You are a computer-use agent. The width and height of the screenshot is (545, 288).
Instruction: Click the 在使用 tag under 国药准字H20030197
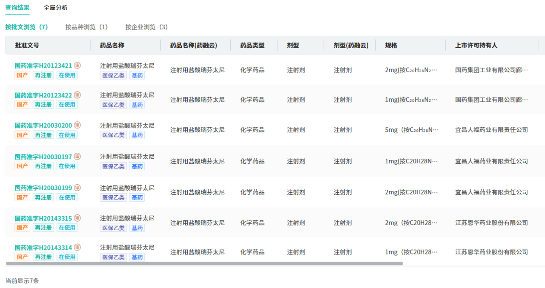[67, 166]
